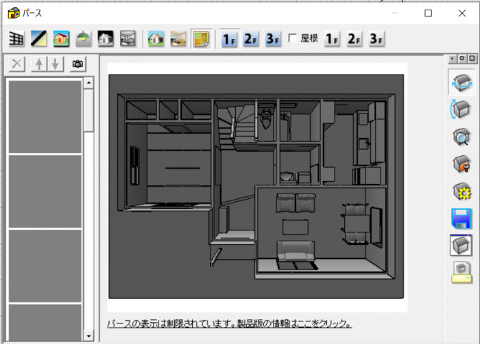Click the thumbnail list scroll-up arrow

[88, 83]
